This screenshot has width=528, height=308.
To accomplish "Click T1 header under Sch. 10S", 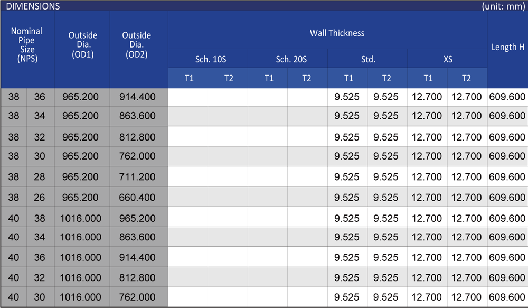I will (189, 78).
